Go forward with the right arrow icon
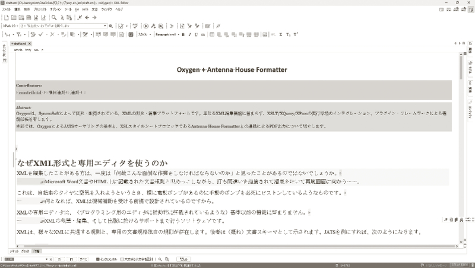 click(94, 18)
